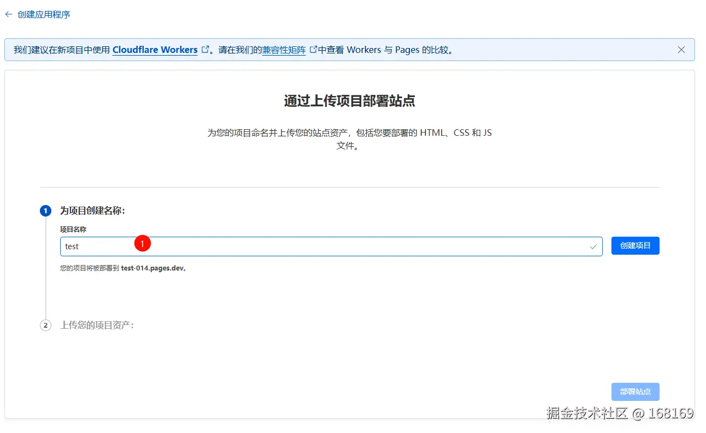This screenshot has width=706, height=433.
Task: Click external-link icon beside Cloudflare Workers
Action: click(205, 50)
